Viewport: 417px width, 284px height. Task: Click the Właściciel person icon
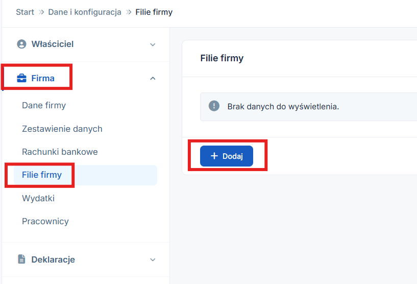[x=21, y=44]
